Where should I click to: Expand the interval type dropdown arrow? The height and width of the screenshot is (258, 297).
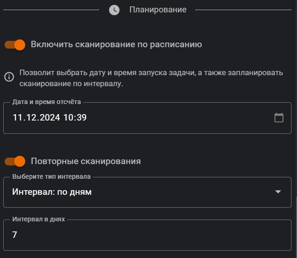click(x=278, y=192)
